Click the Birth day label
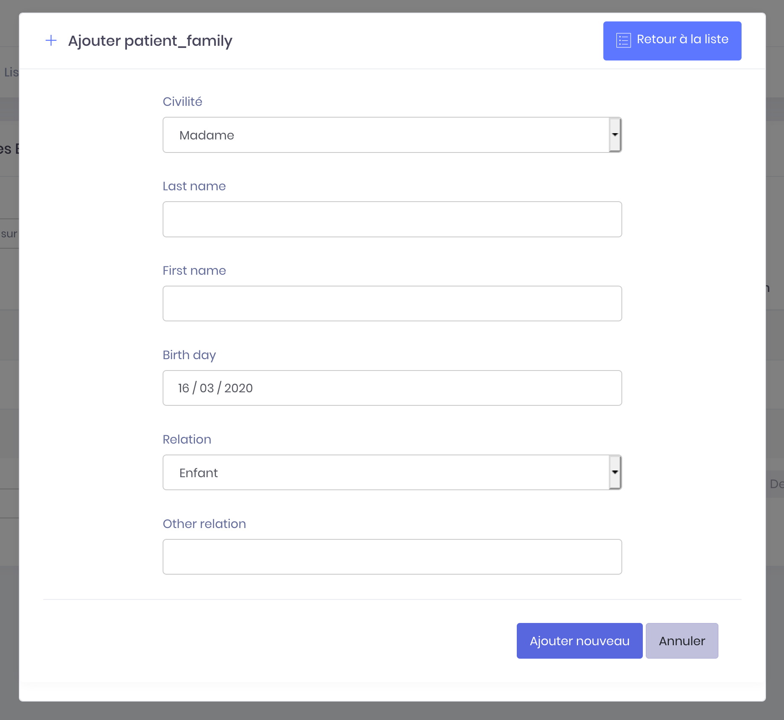 (189, 355)
